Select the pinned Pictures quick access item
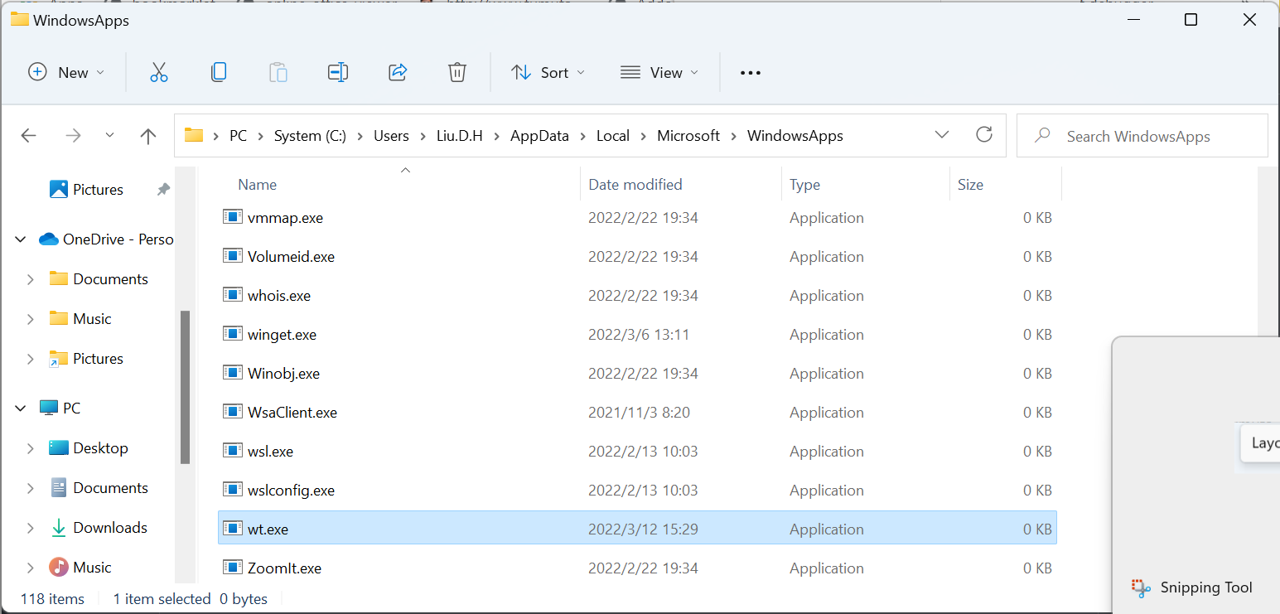The height and width of the screenshot is (614, 1280). (98, 190)
